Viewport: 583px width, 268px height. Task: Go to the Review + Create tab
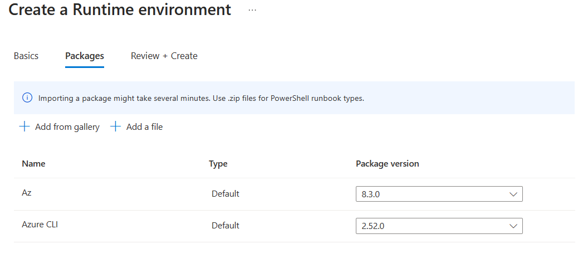(x=164, y=56)
